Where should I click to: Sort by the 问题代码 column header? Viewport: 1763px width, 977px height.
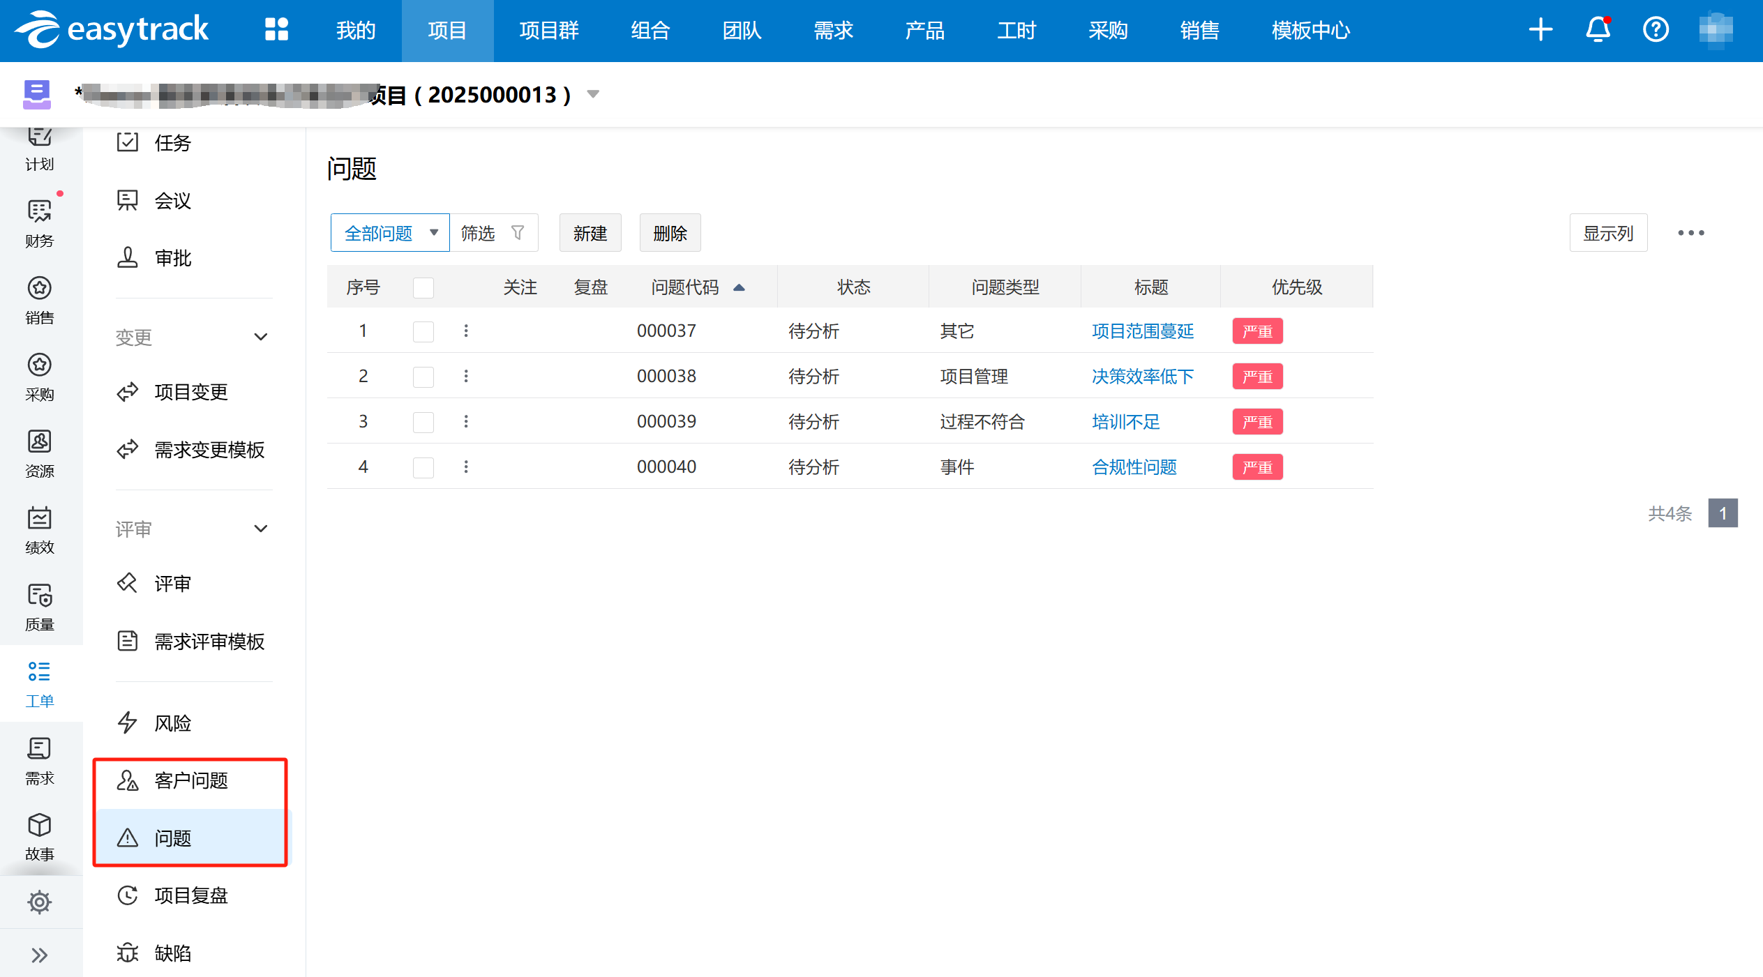[684, 287]
